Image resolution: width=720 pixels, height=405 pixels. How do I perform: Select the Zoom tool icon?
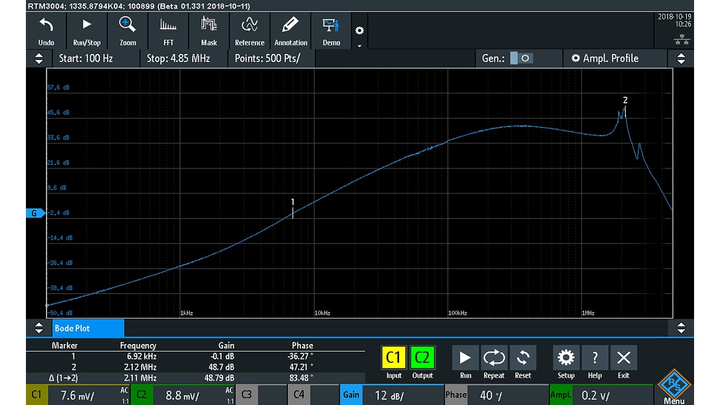(x=127, y=30)
